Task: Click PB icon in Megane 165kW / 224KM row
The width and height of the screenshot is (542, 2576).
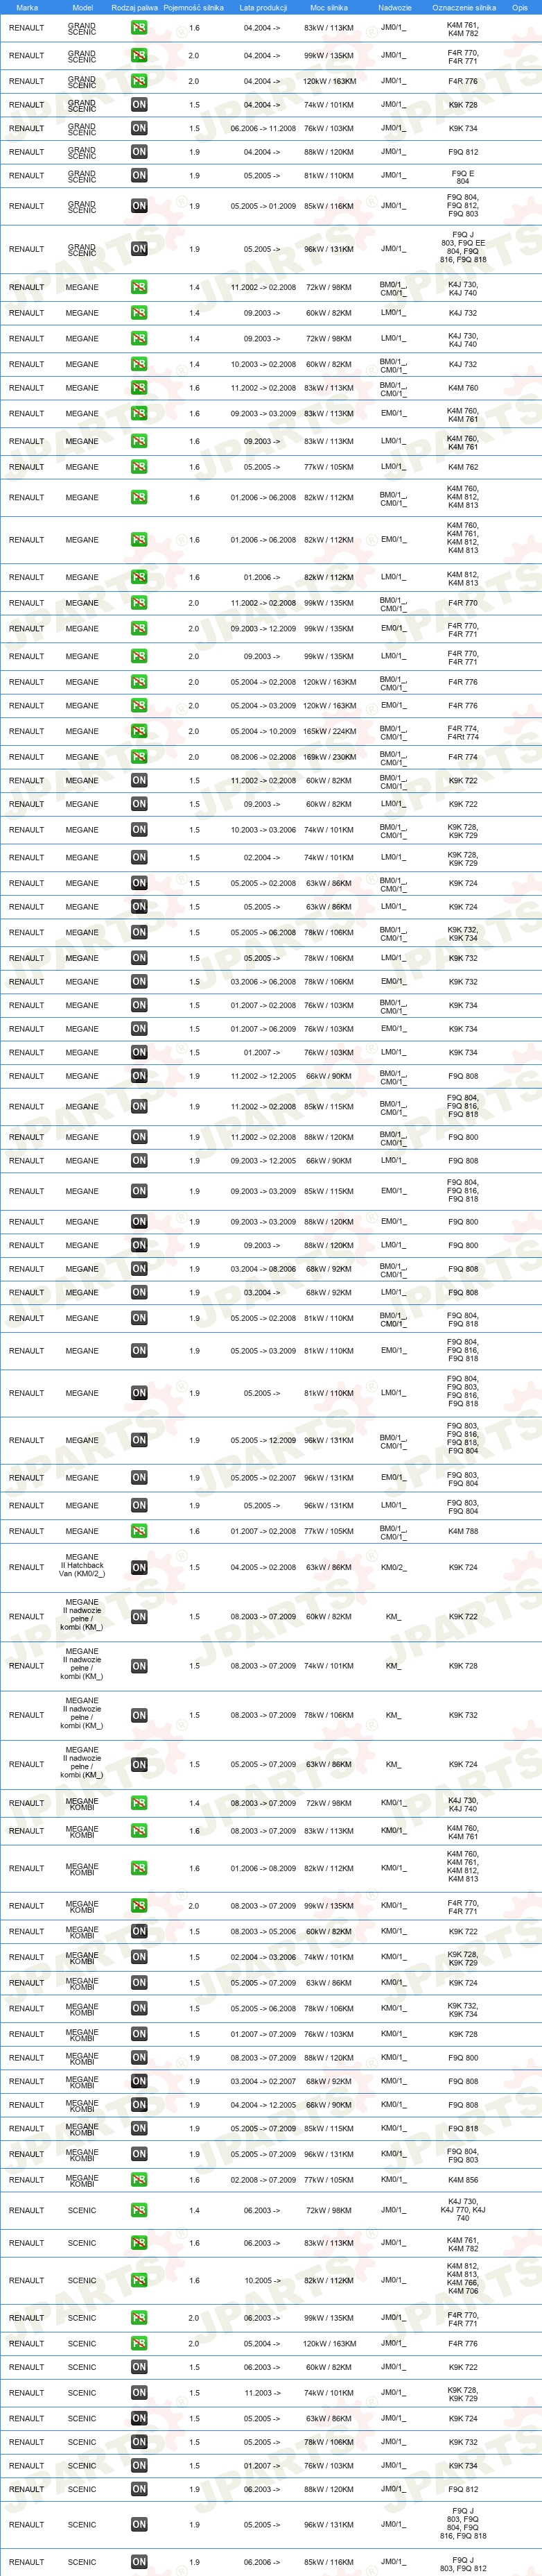Action: (x=139, y=731)
